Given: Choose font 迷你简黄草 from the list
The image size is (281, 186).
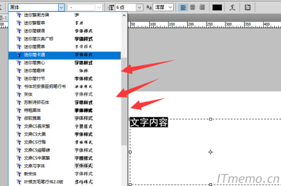Looking at the screenshot, I should [65, 47].
